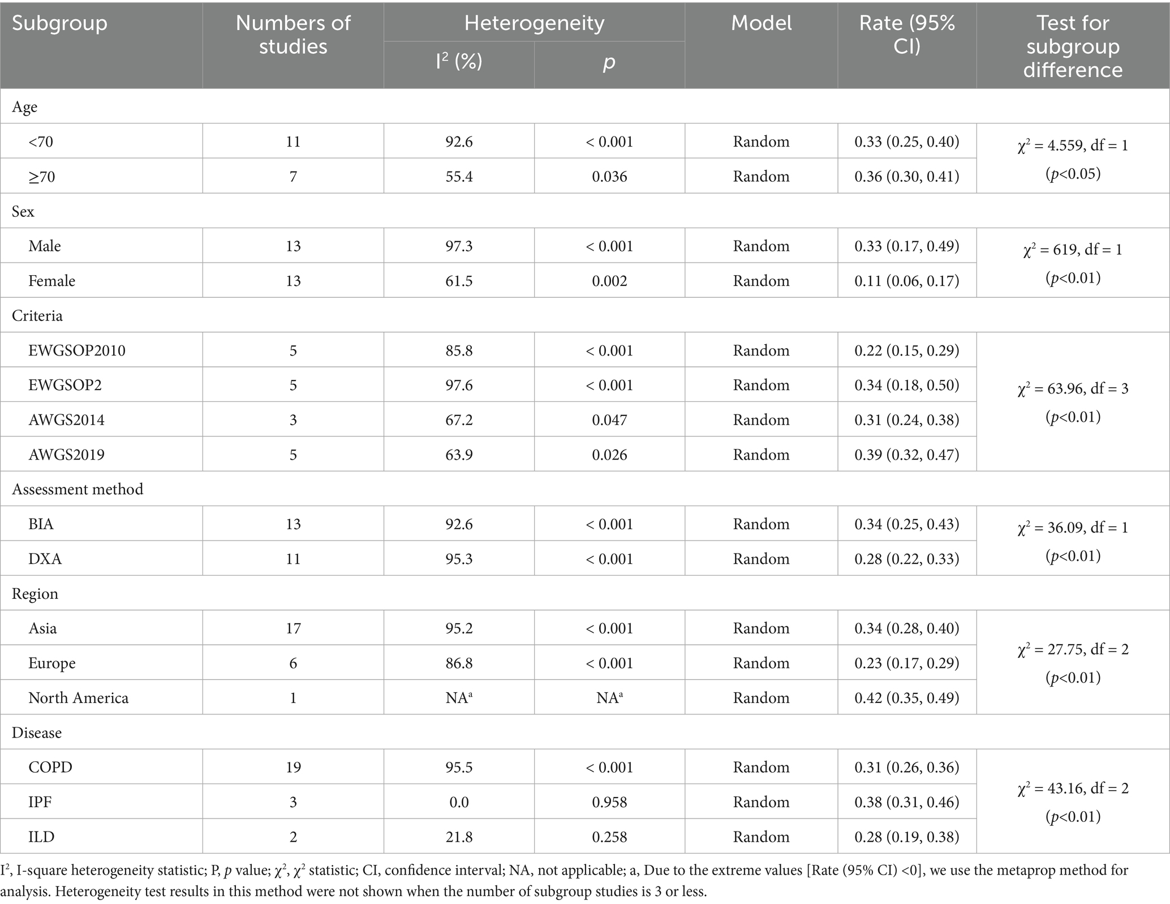1170x904 pixels.
Task: Click the Numbers of studies header
Action: [293, 35]
